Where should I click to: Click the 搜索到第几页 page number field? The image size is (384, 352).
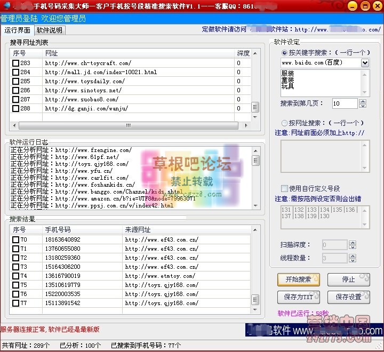(345, 103)
